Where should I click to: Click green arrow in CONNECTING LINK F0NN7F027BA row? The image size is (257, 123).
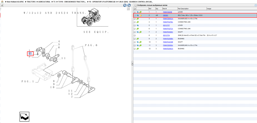tap(138, 22)
